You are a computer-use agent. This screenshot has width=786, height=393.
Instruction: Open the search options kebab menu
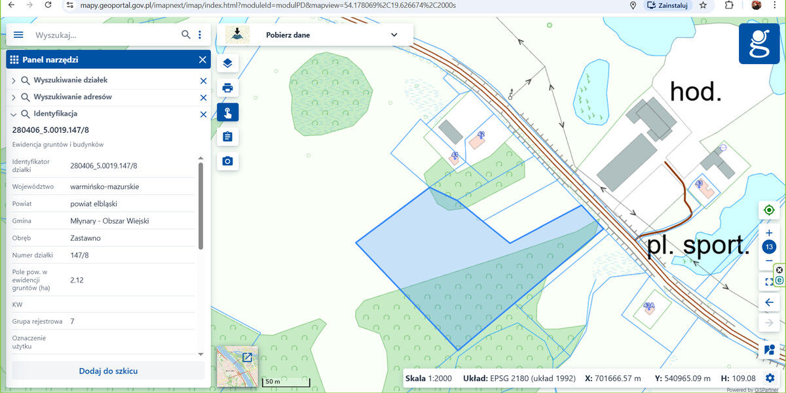[x=200, y=35]
